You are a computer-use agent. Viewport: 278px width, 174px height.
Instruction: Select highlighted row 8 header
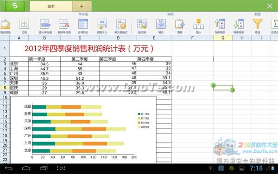point(5,88)
